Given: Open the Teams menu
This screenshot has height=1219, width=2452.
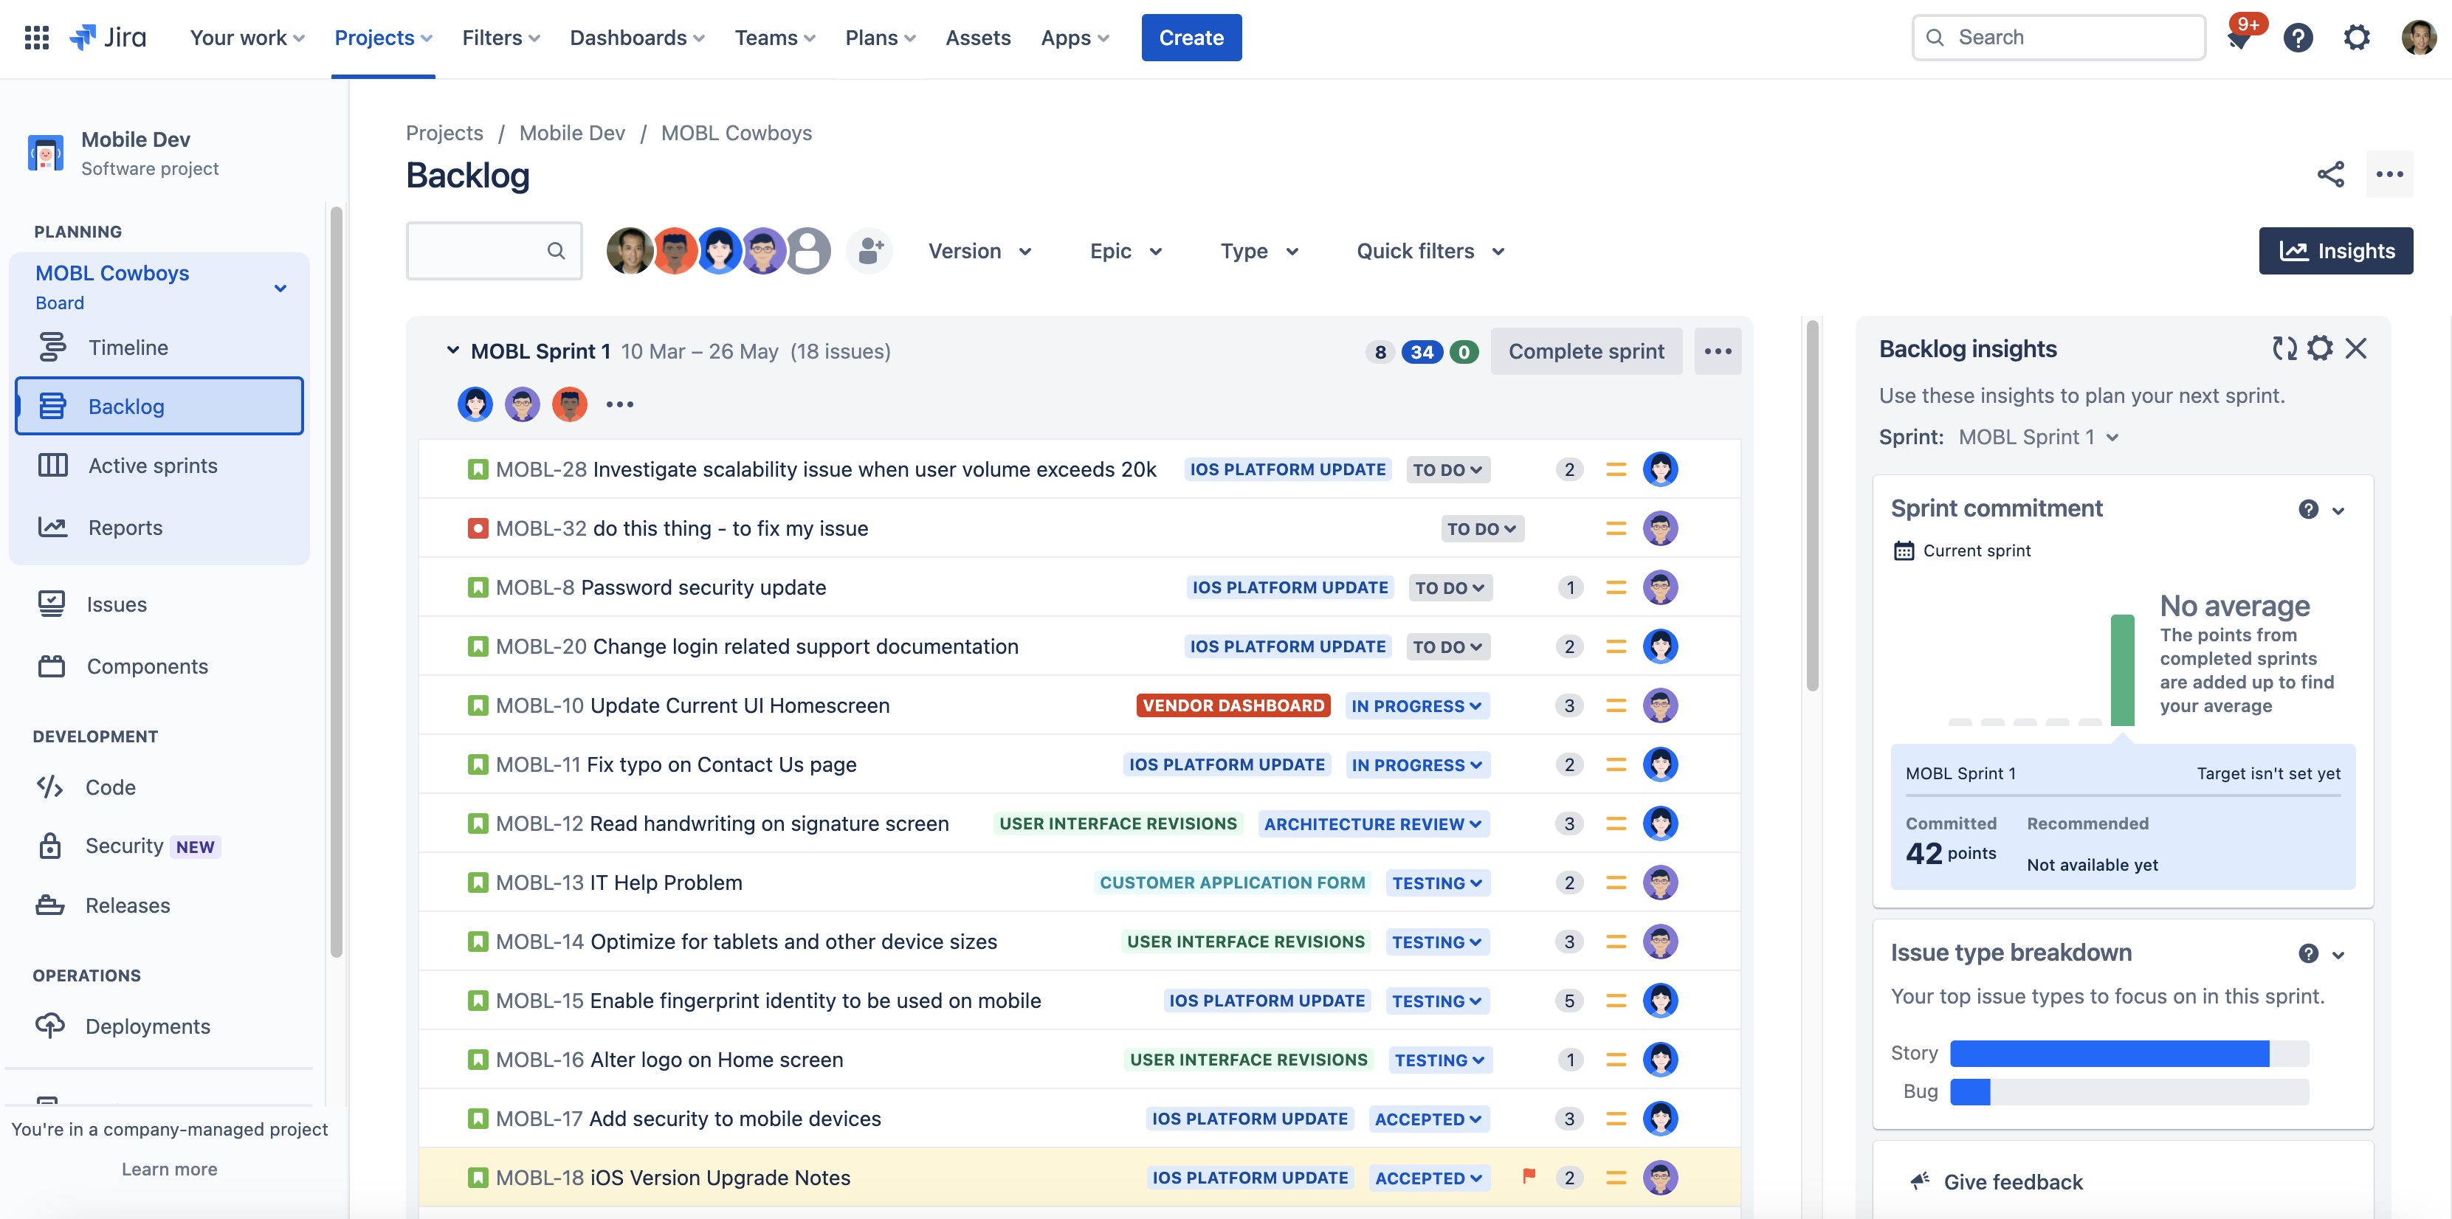Looking at the screenshot, I should (774, 37).
